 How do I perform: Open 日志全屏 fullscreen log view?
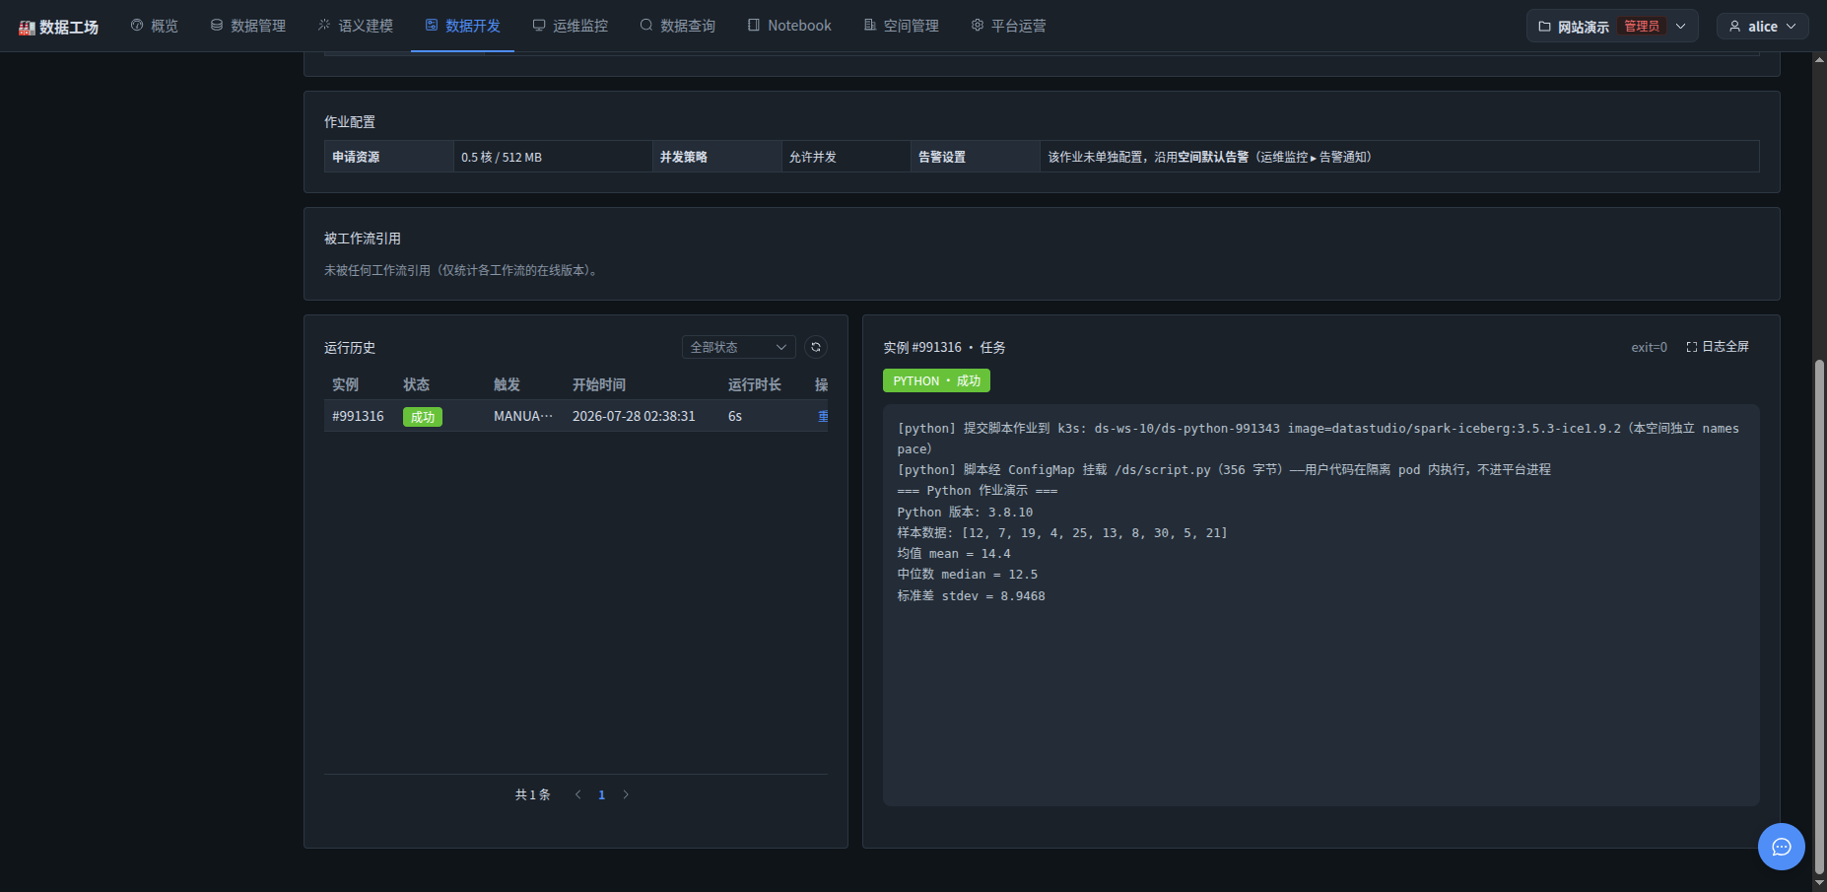pos(1718,347)
